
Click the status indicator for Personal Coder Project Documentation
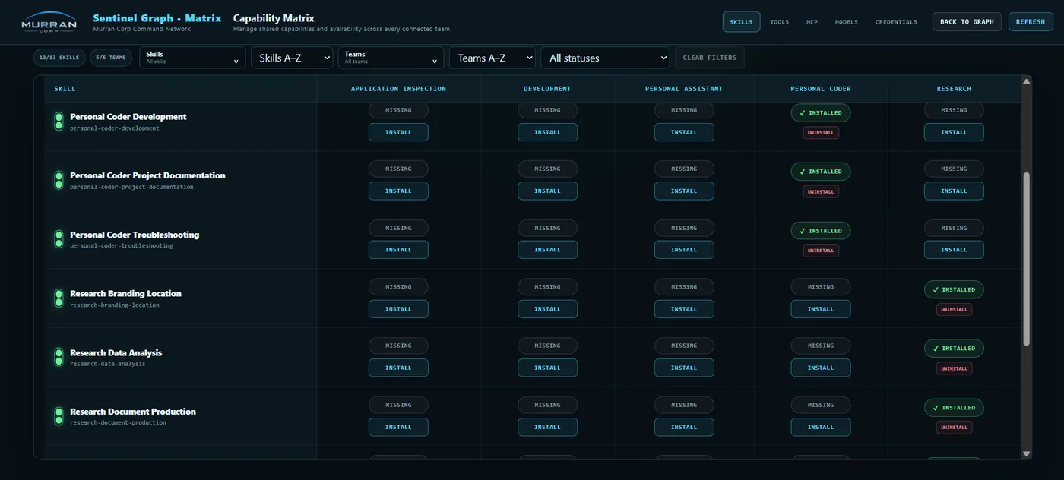(x=59, y=180)
